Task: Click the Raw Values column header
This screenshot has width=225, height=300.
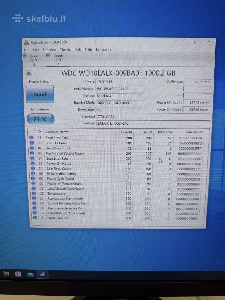Action: pyautogui.click(x=194, y=132)
